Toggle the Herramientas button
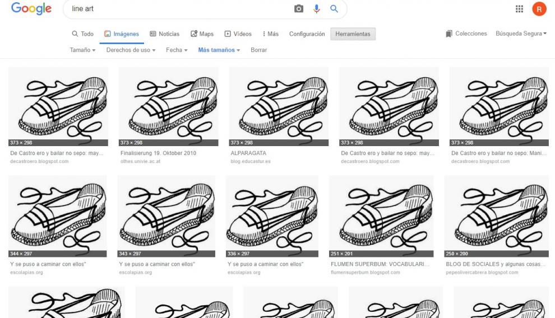The height and width of the screenshot is (318, 555). 353,34
